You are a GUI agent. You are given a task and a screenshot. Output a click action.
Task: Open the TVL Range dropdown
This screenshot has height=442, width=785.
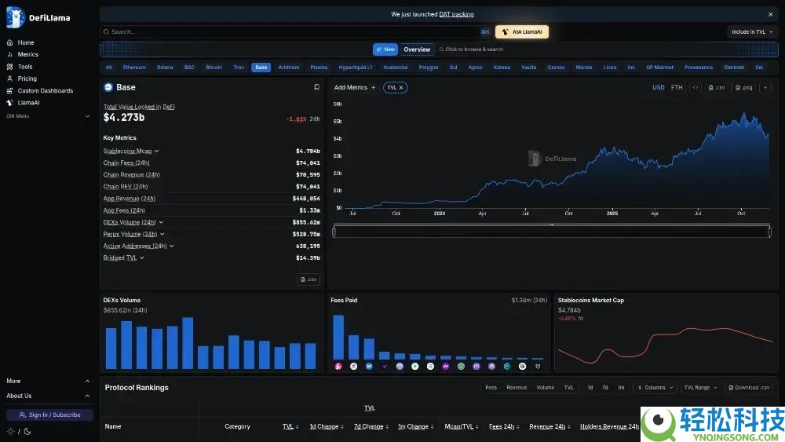[x=700, y=388]
